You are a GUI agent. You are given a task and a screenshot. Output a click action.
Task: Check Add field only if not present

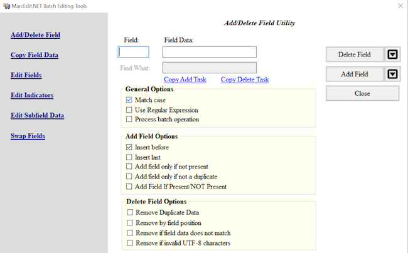pyautogui.click(x=129, y=167)
